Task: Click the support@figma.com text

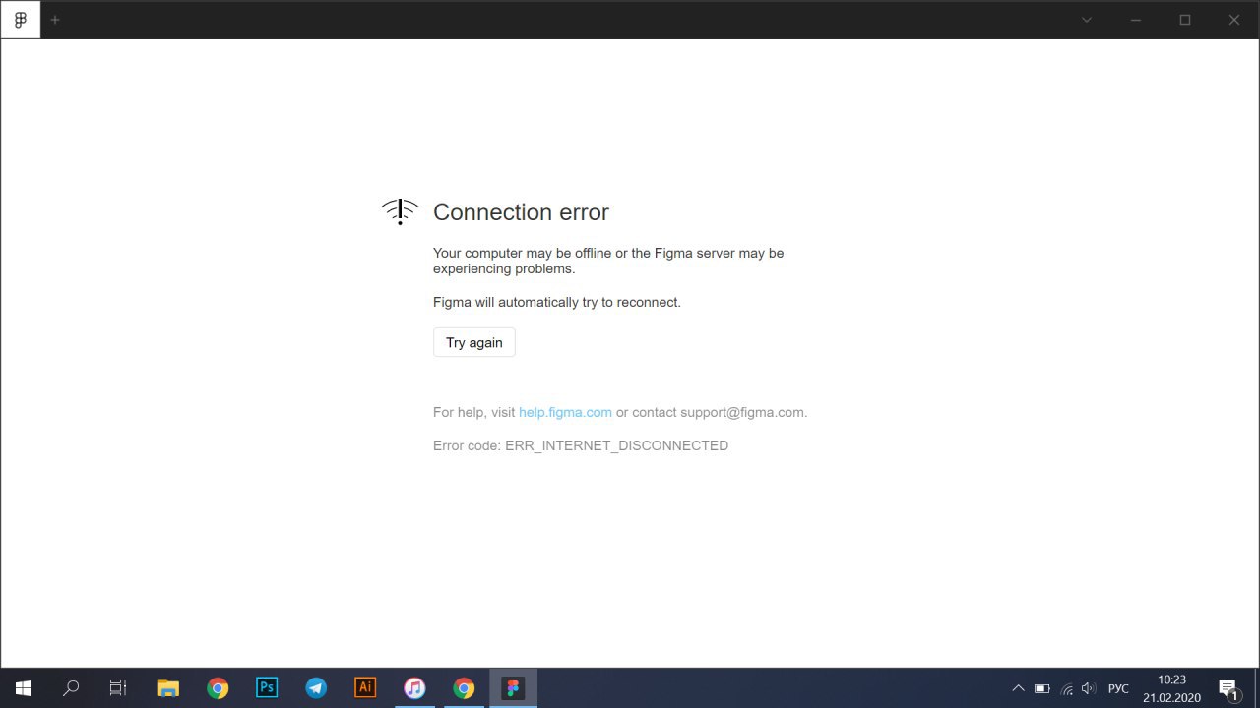Action: pyautogui.click(x=742, y=412)
